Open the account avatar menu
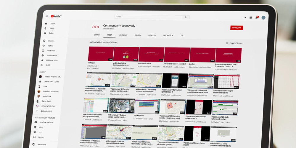Image resolution: width=296 pixels, height=148 pixels. click(x=263, y=18)
